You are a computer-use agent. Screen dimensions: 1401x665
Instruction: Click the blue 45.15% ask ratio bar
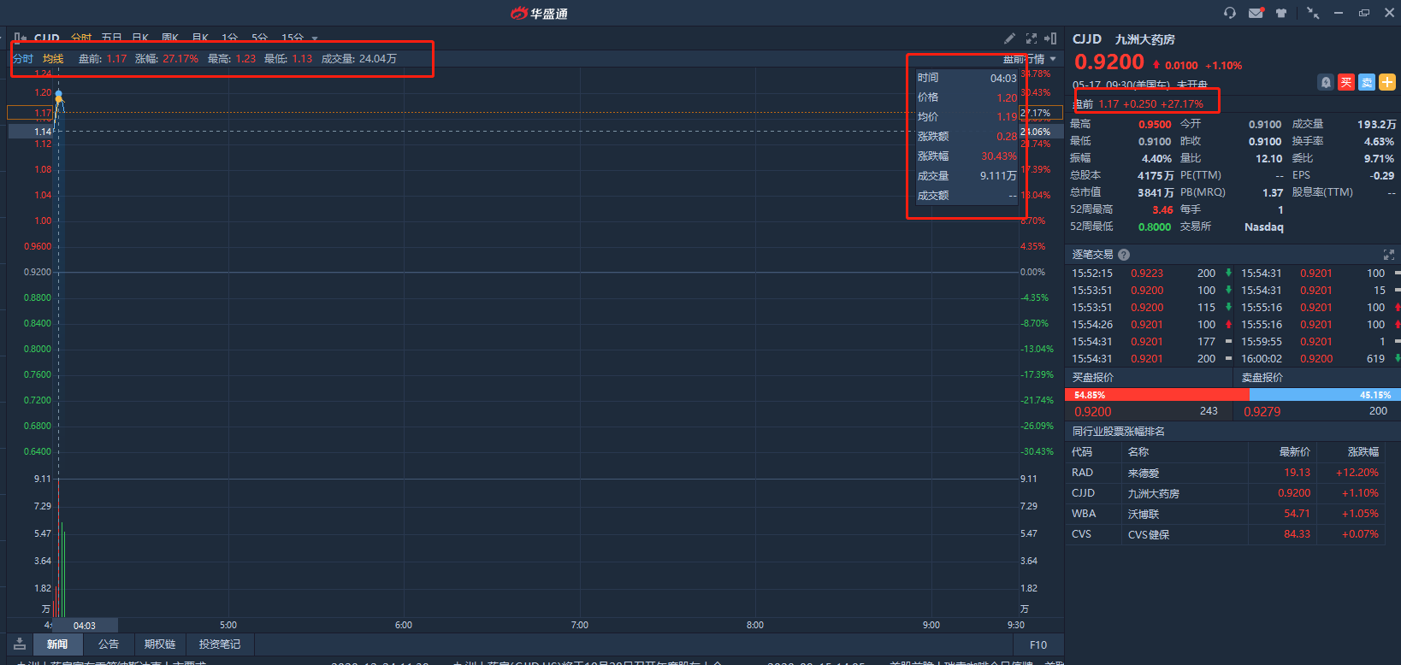point(1325,395)
